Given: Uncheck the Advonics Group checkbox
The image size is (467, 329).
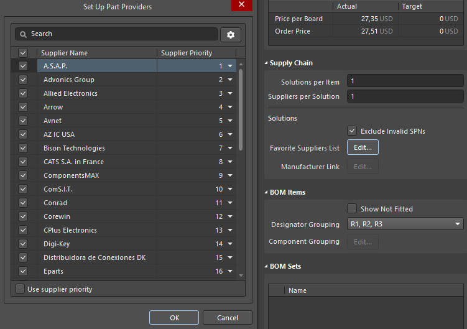Looking at the screenshot, I should click(x=23, y=80).
